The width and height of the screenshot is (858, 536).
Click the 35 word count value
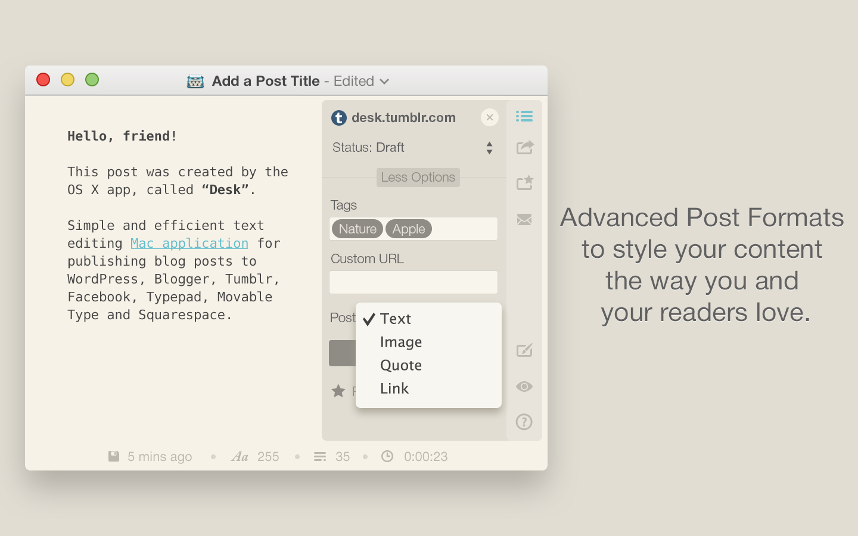point(343,457)
